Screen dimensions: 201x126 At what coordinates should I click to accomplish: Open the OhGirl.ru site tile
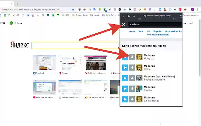96,65
